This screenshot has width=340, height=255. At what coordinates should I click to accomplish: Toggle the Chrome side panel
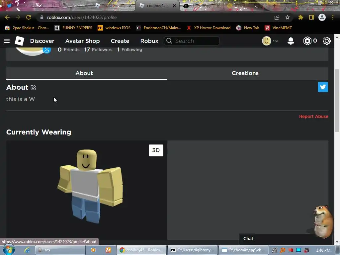click(311, 17)
